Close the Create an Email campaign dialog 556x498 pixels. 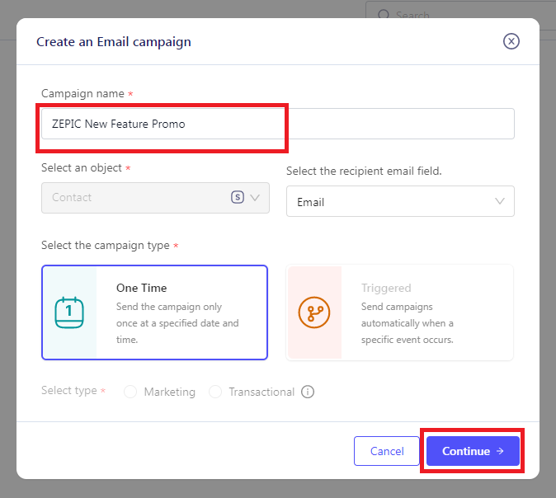click(511, 41)
